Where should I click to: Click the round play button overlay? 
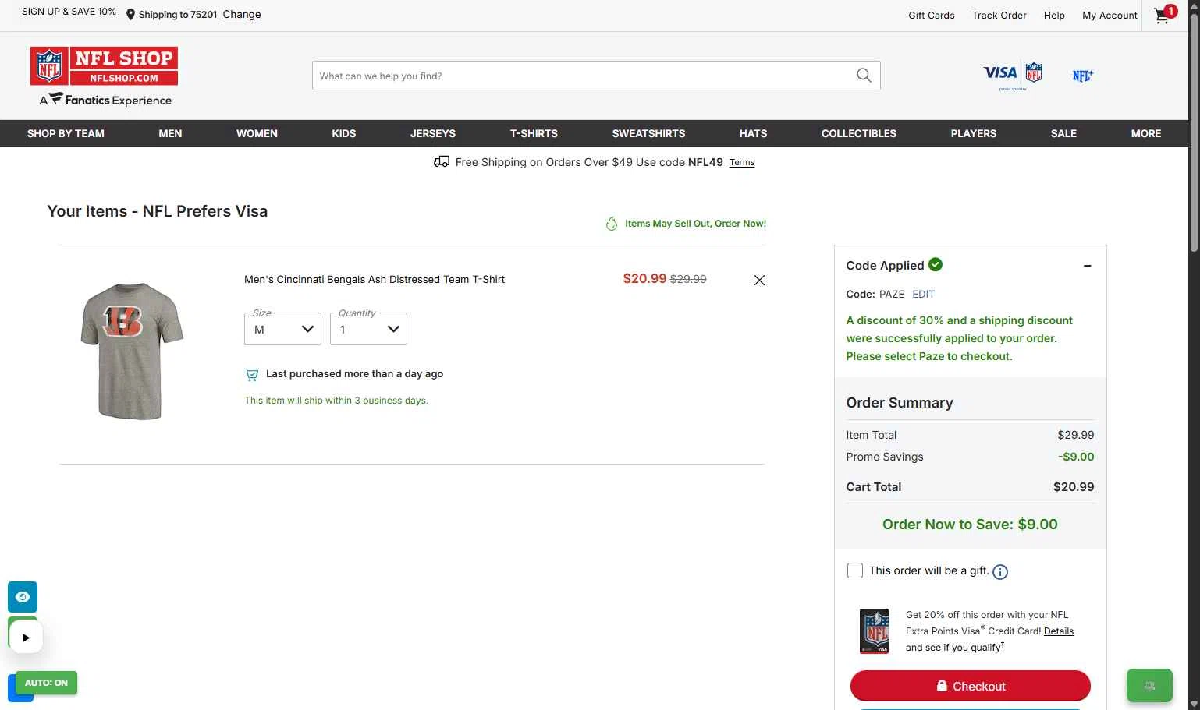tap(26, 638)
